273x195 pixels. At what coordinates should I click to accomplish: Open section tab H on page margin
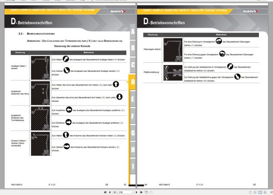click(133, 150)
